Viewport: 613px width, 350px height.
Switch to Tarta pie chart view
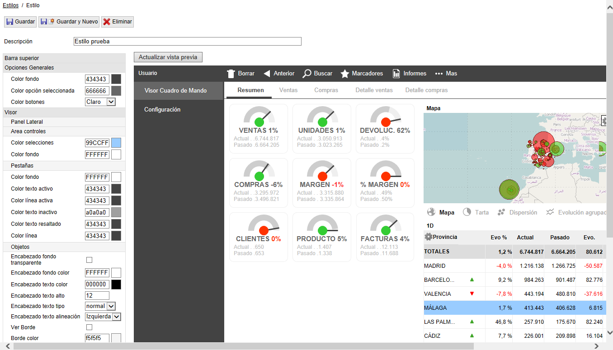[467, 212]
